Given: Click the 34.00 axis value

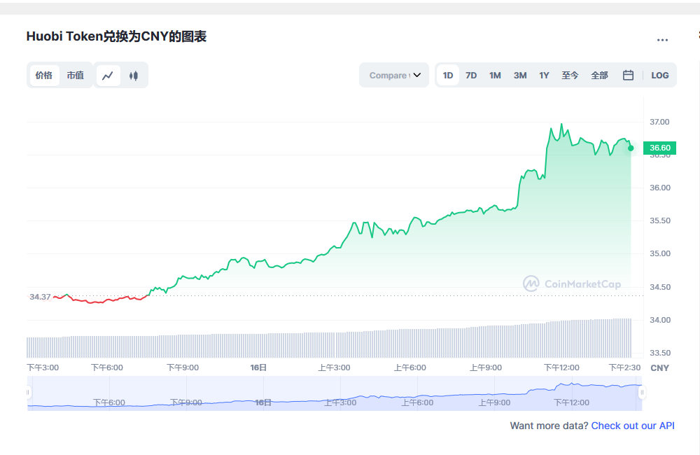Looking at the screenshot, I should (x=660, y=320).
